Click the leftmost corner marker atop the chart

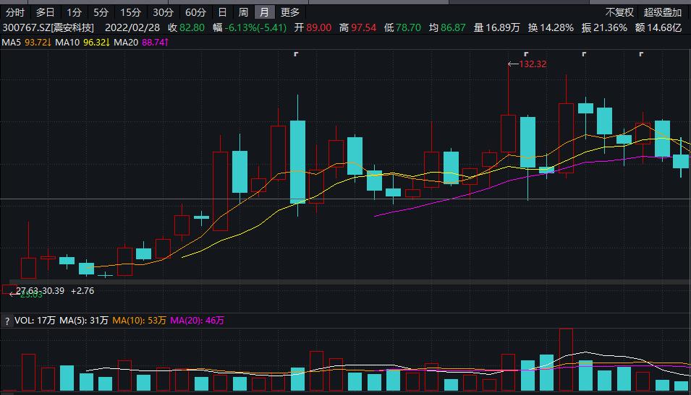pyautogui.click(x=296, y=54)
